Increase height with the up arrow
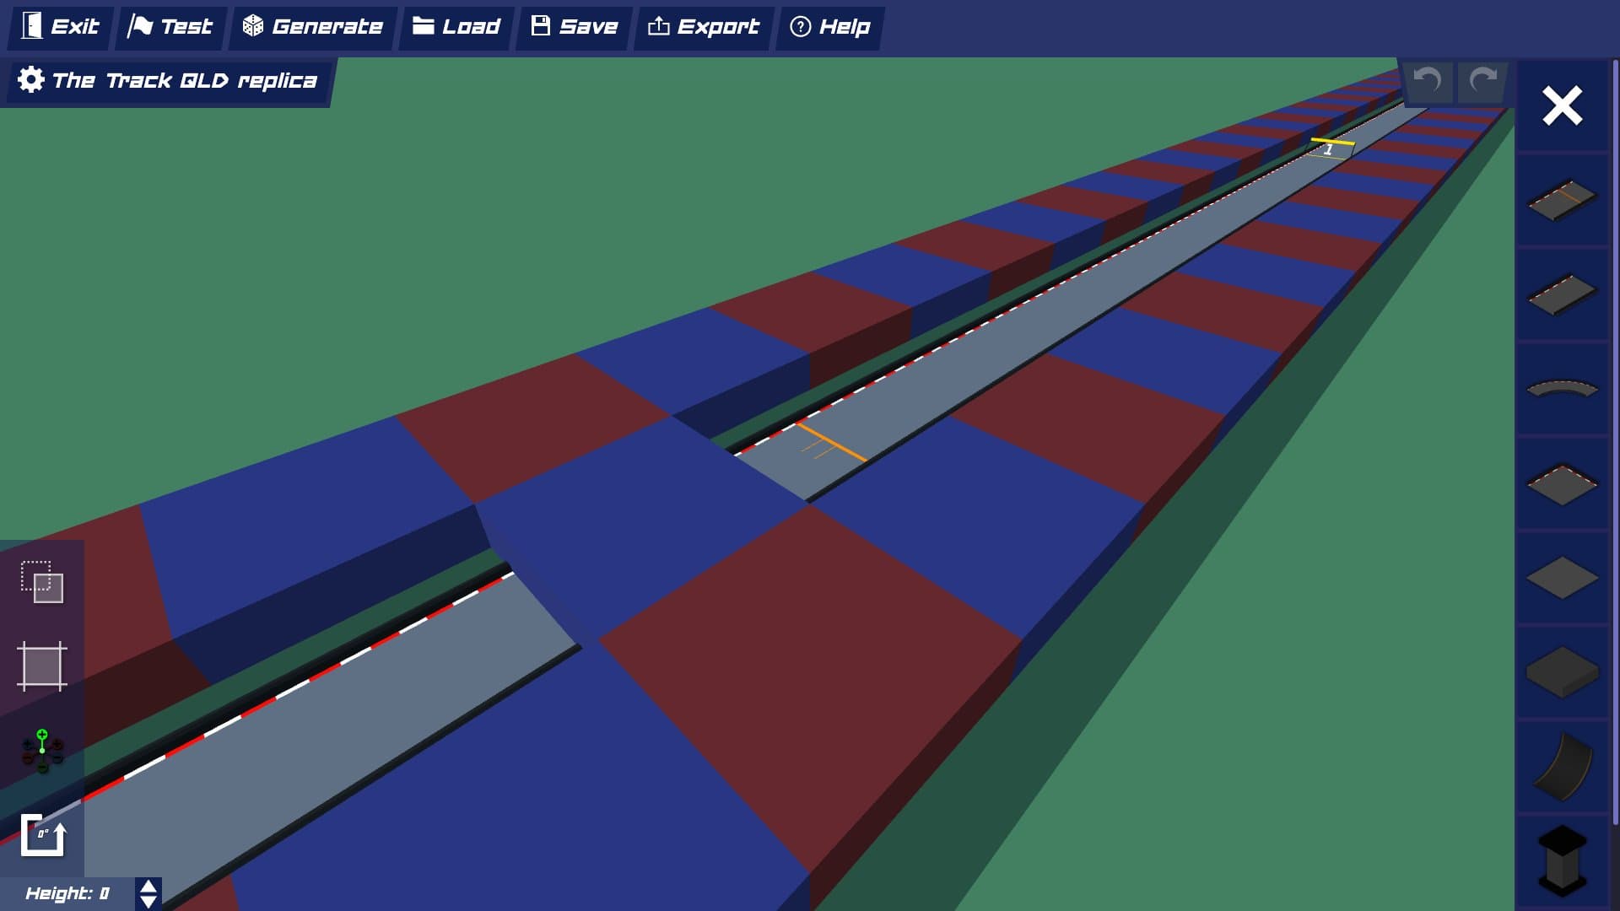Image resolution: width=1620 pixels, height=911 pixels. click(x=148, y=887)
